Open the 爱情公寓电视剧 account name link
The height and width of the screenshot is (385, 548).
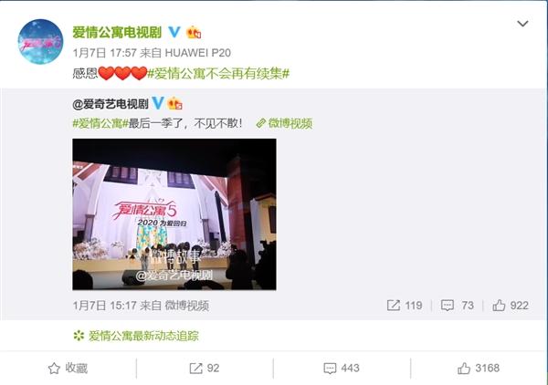[x=117, y=33]
